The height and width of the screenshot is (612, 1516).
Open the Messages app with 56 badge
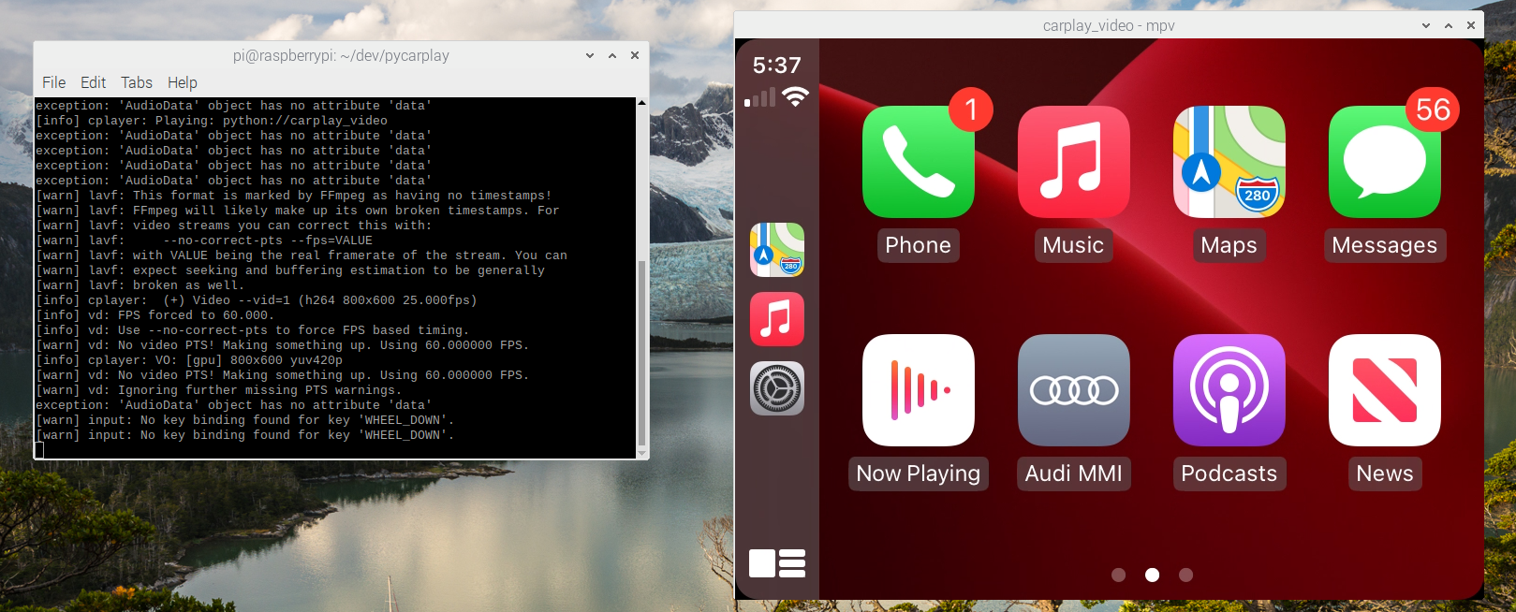click(x=1384, y=162)
